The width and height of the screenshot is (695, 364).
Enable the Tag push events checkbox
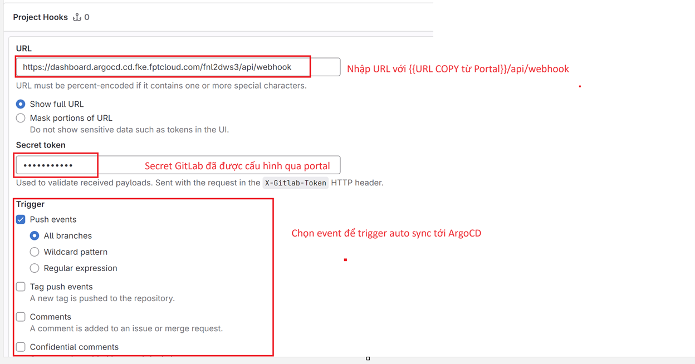tap(21, 287)
